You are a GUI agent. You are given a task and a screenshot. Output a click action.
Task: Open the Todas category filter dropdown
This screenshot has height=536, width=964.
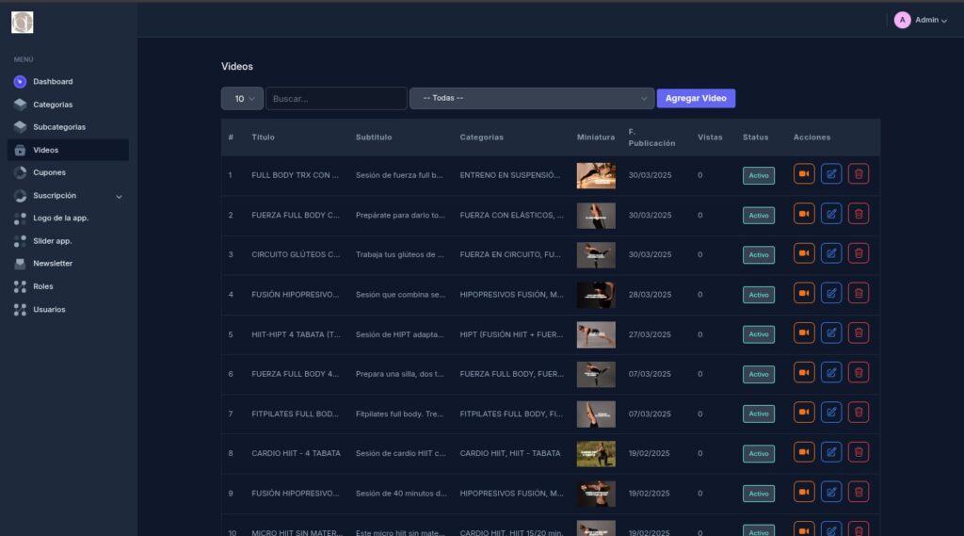532,99
